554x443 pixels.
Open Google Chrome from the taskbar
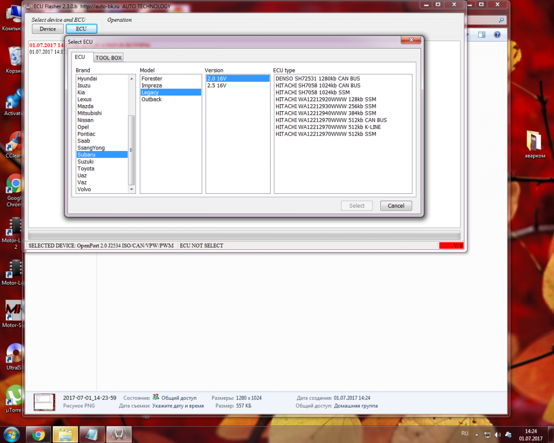click(x=38, y=434)
